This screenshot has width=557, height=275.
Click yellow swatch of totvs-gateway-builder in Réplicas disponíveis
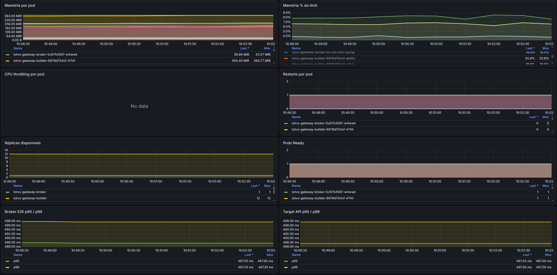(8, 199)
